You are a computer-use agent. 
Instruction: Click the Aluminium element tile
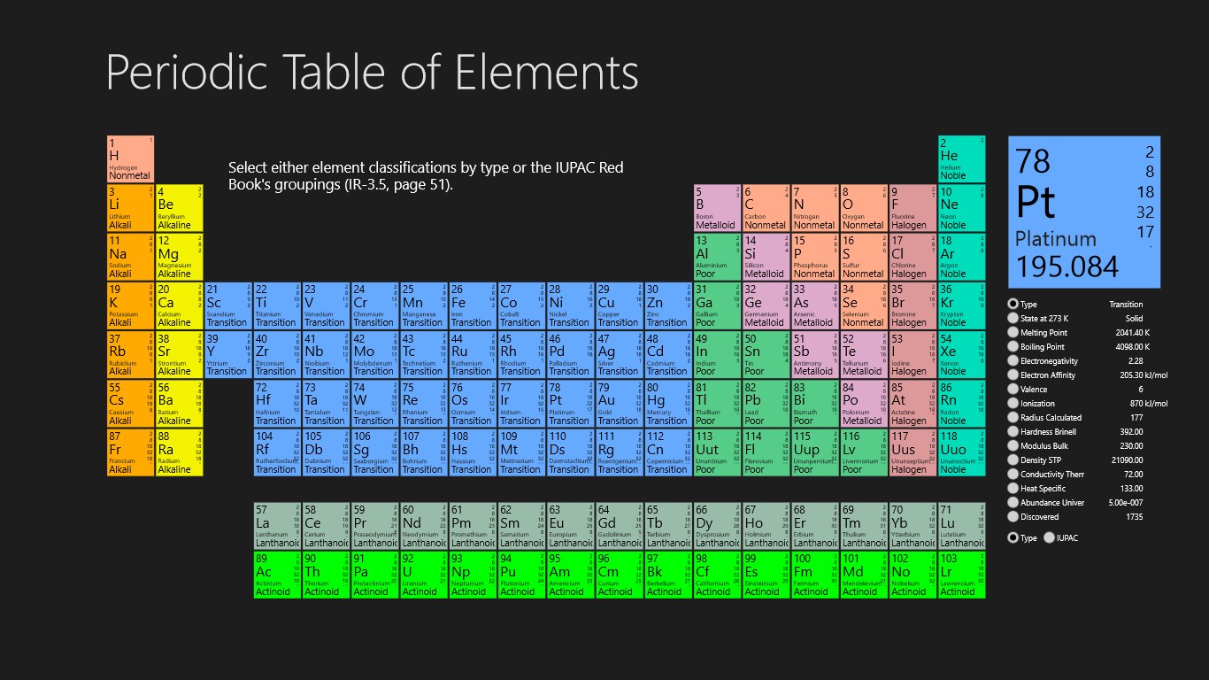click(x=717, y=257)
